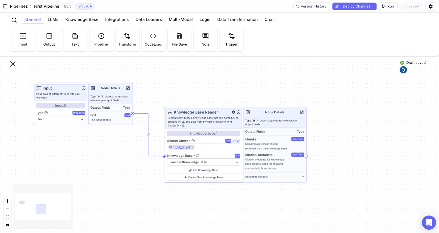Collapse the Knowledge Base Reader details panel

pyautogui.click(x=248, y=112)
